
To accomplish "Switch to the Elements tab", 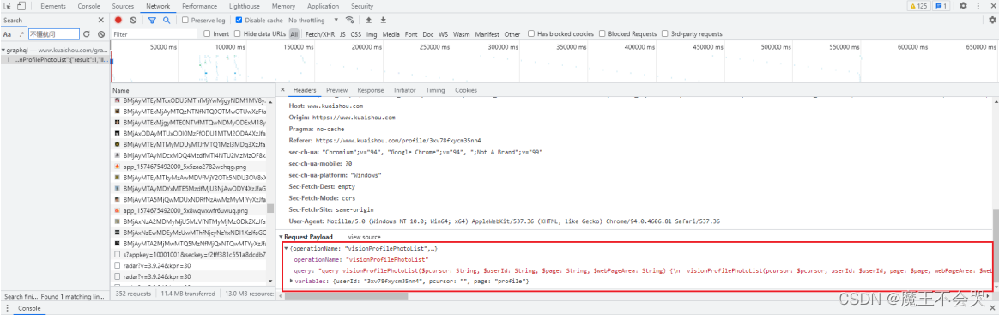I will click(53, 6).
